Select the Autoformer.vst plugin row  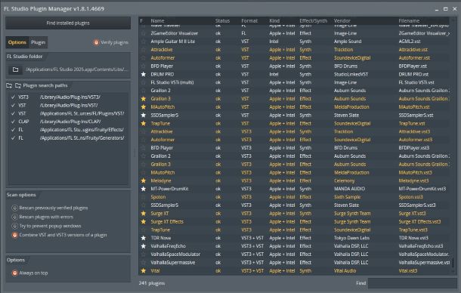(x=295, y=58)
